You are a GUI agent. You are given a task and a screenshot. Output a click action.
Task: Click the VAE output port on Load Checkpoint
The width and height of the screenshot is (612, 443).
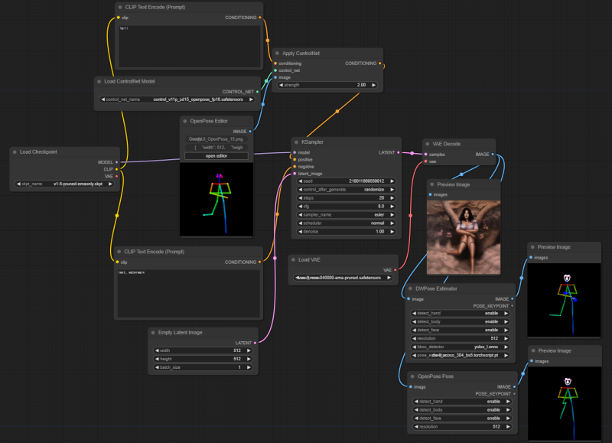click(117, 176)
